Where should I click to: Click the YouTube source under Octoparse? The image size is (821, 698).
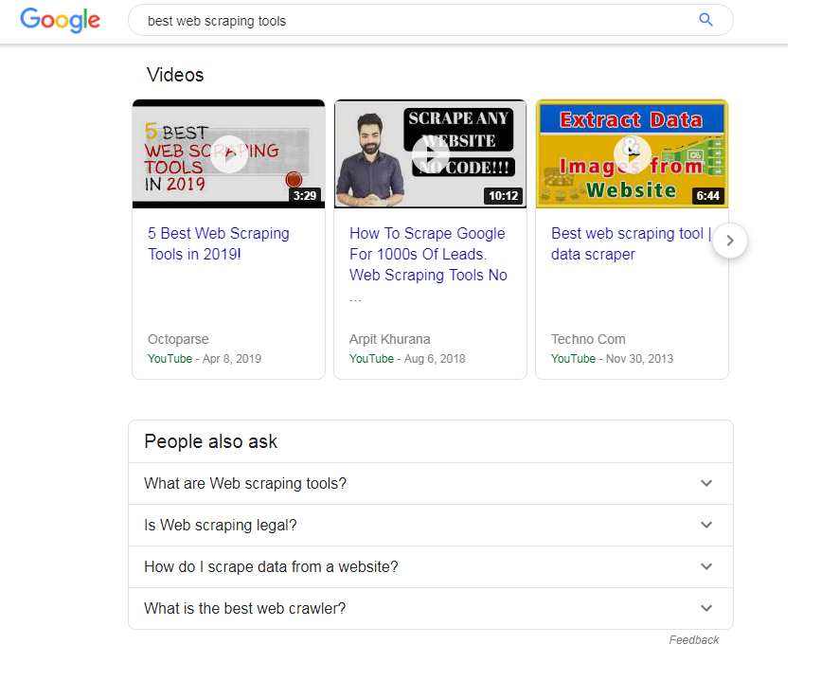(170, 359)
